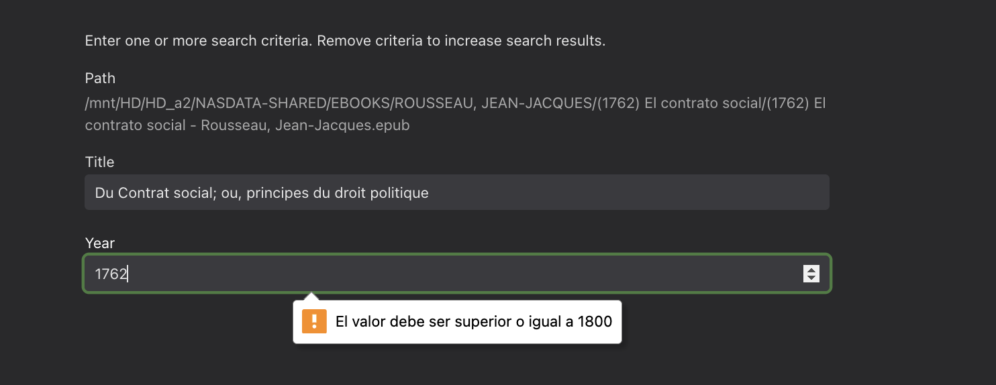
Task: Click the Year increment up arrow
Action: 811,270
